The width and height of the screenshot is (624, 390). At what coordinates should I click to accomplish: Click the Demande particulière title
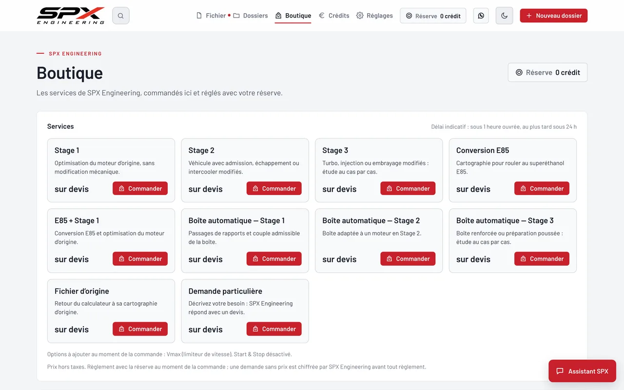coord(225,291)
